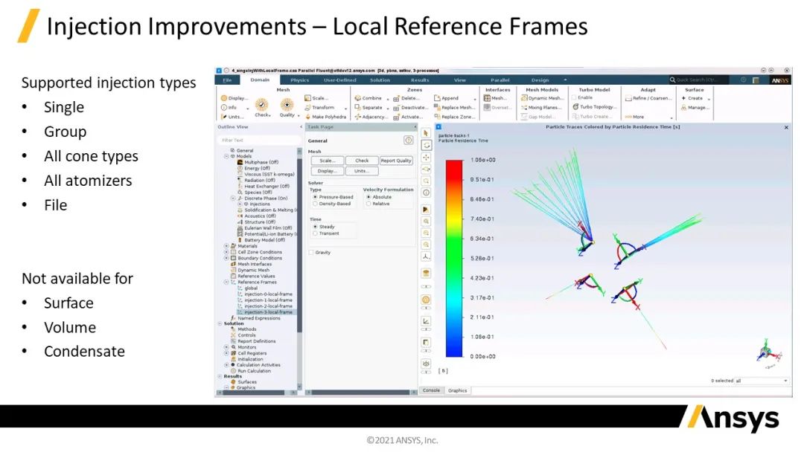Click the mesh Quality icon
The height and width of the screenshot is (452, 804).
pos(287,106)
